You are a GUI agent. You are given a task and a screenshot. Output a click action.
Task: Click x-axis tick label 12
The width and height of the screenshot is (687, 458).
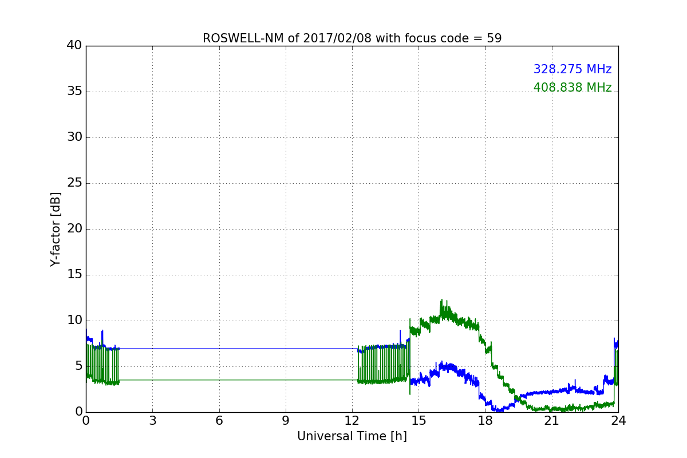[x=352, y=421]
